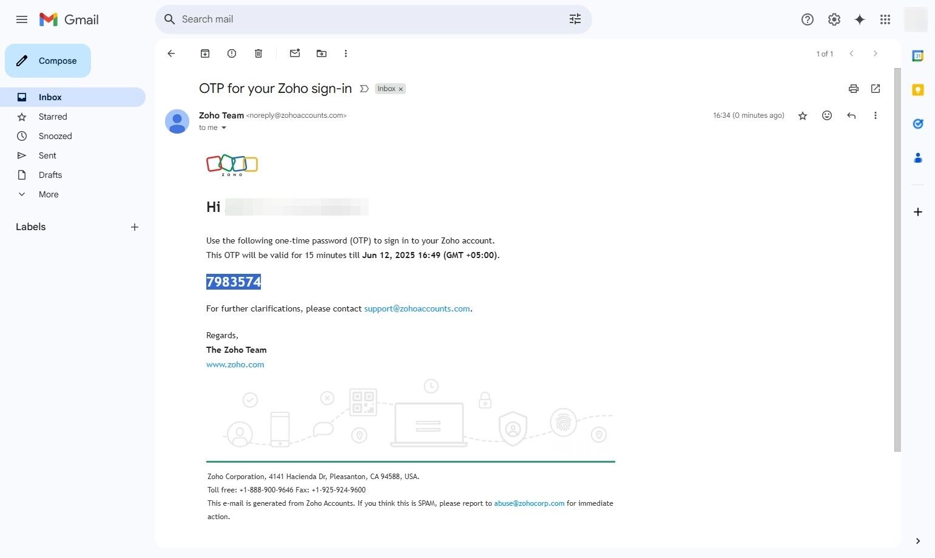Report this email as spam
This screenshot has height=558, width=935.
click(x=232, y=53)
